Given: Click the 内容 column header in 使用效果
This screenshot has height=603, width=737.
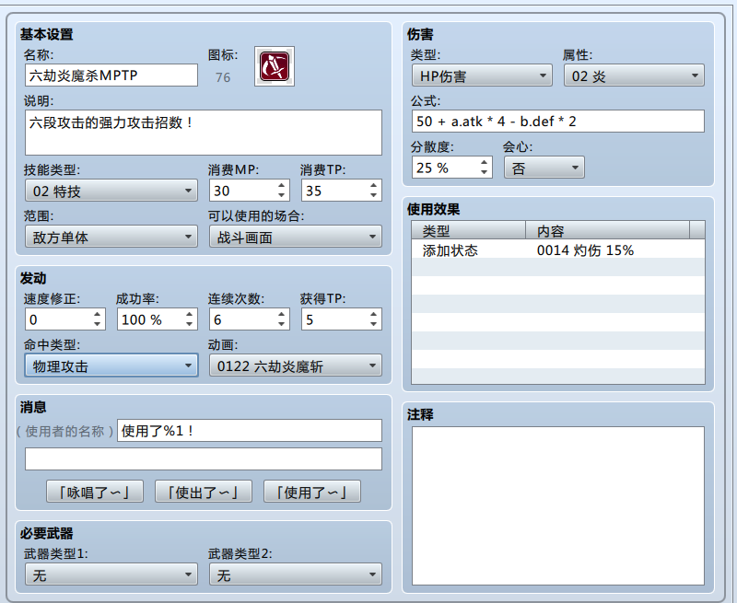Looking at the screenshot, I should (x=607, y=230).
